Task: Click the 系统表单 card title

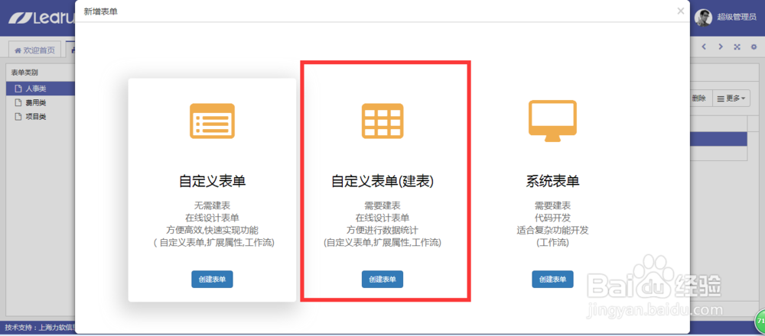Action: tap(553, 181)
